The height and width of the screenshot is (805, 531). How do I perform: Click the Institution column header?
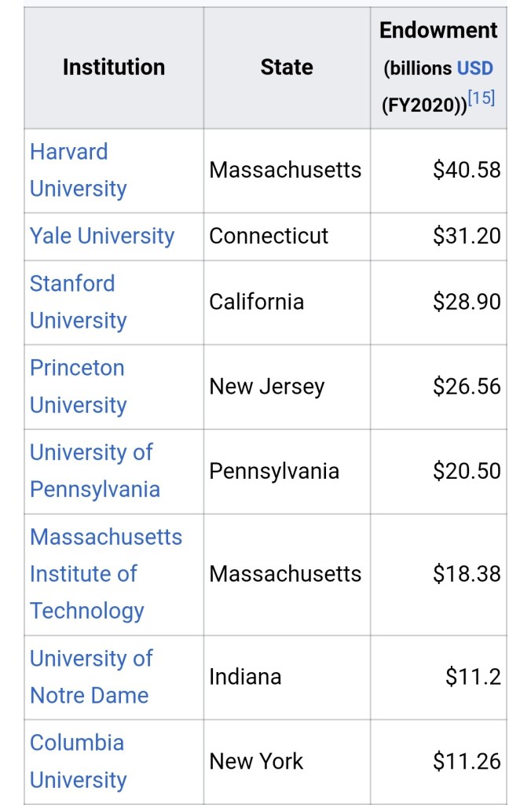(x=114, y=68)
